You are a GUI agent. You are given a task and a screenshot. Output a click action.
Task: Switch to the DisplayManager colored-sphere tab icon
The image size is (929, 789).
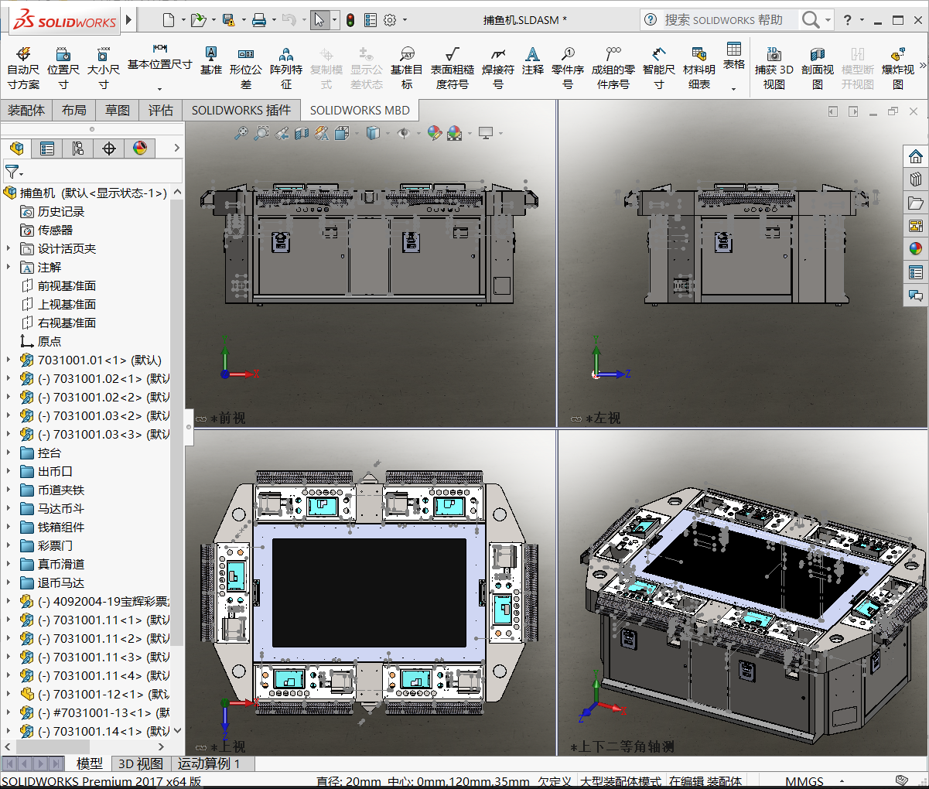point(140,148)
